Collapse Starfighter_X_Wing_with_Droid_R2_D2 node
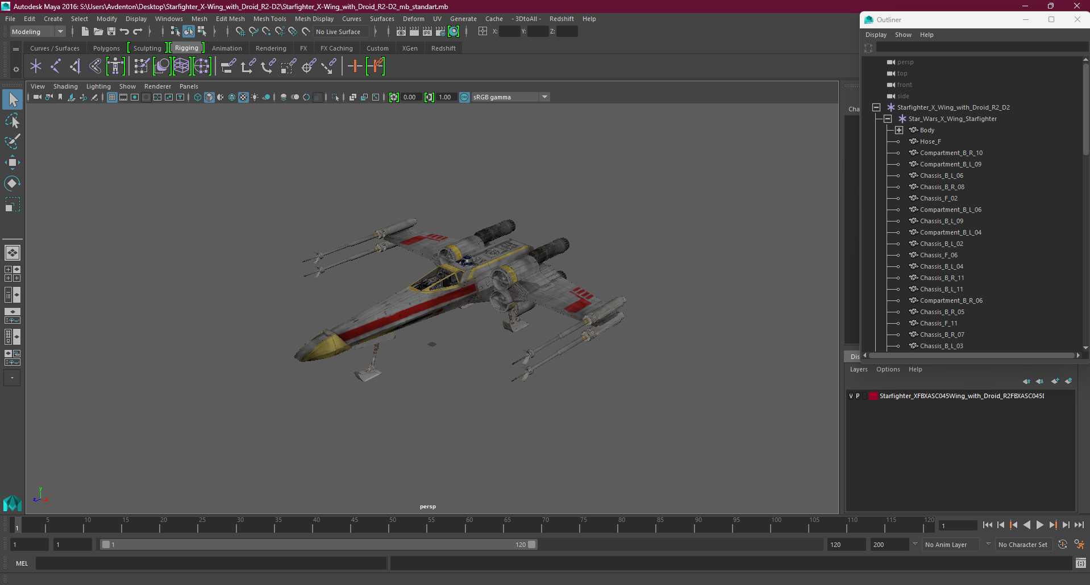This screenshot has height=585, width=1090. coord(876,107)
